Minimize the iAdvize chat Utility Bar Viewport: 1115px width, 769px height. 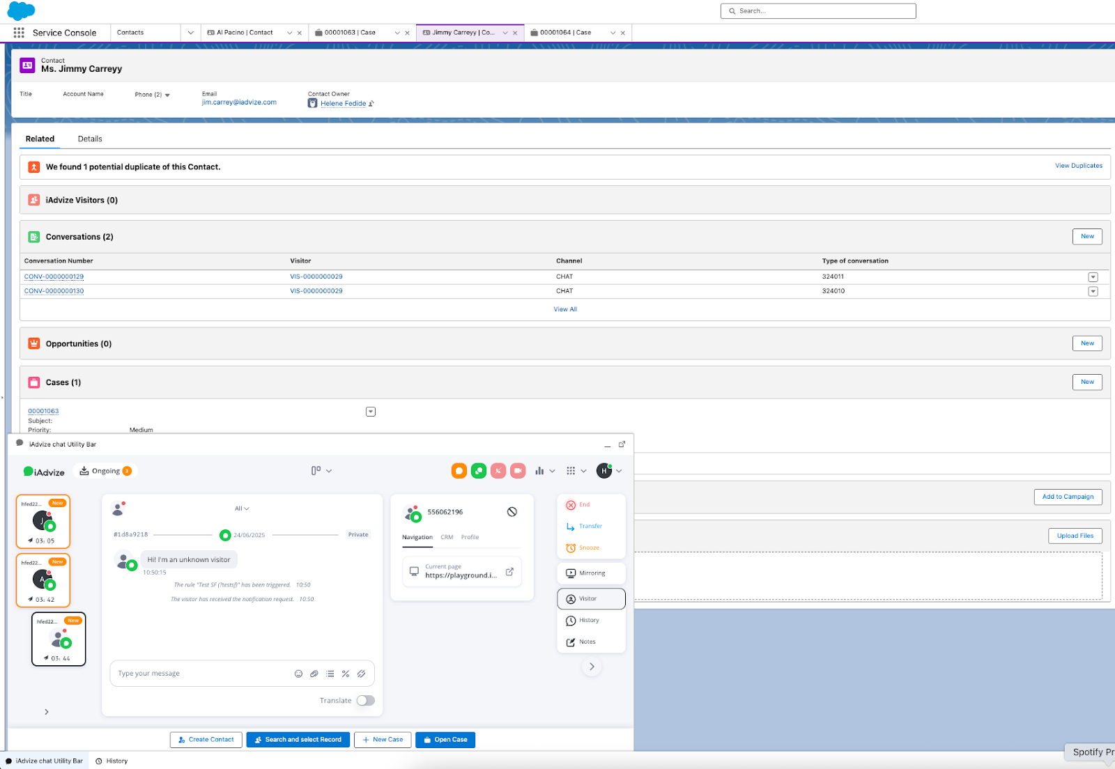pyautogui.click(x=608, y=445)
